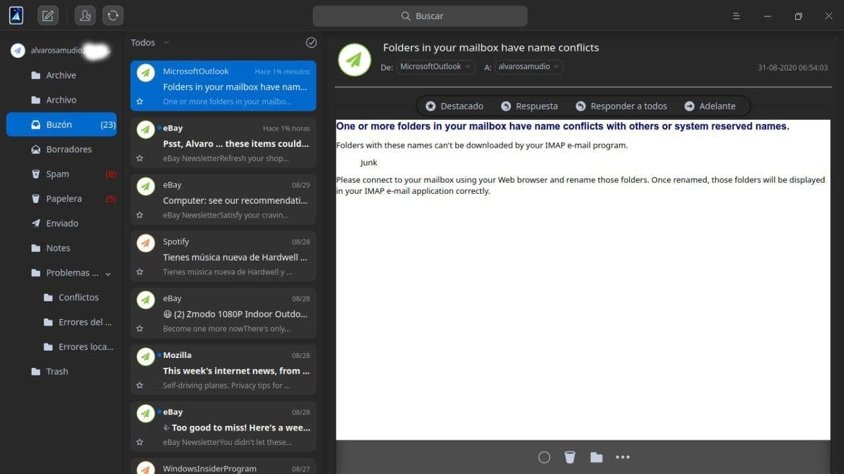Click mark unread circle icon at bottom

[544, 458]
